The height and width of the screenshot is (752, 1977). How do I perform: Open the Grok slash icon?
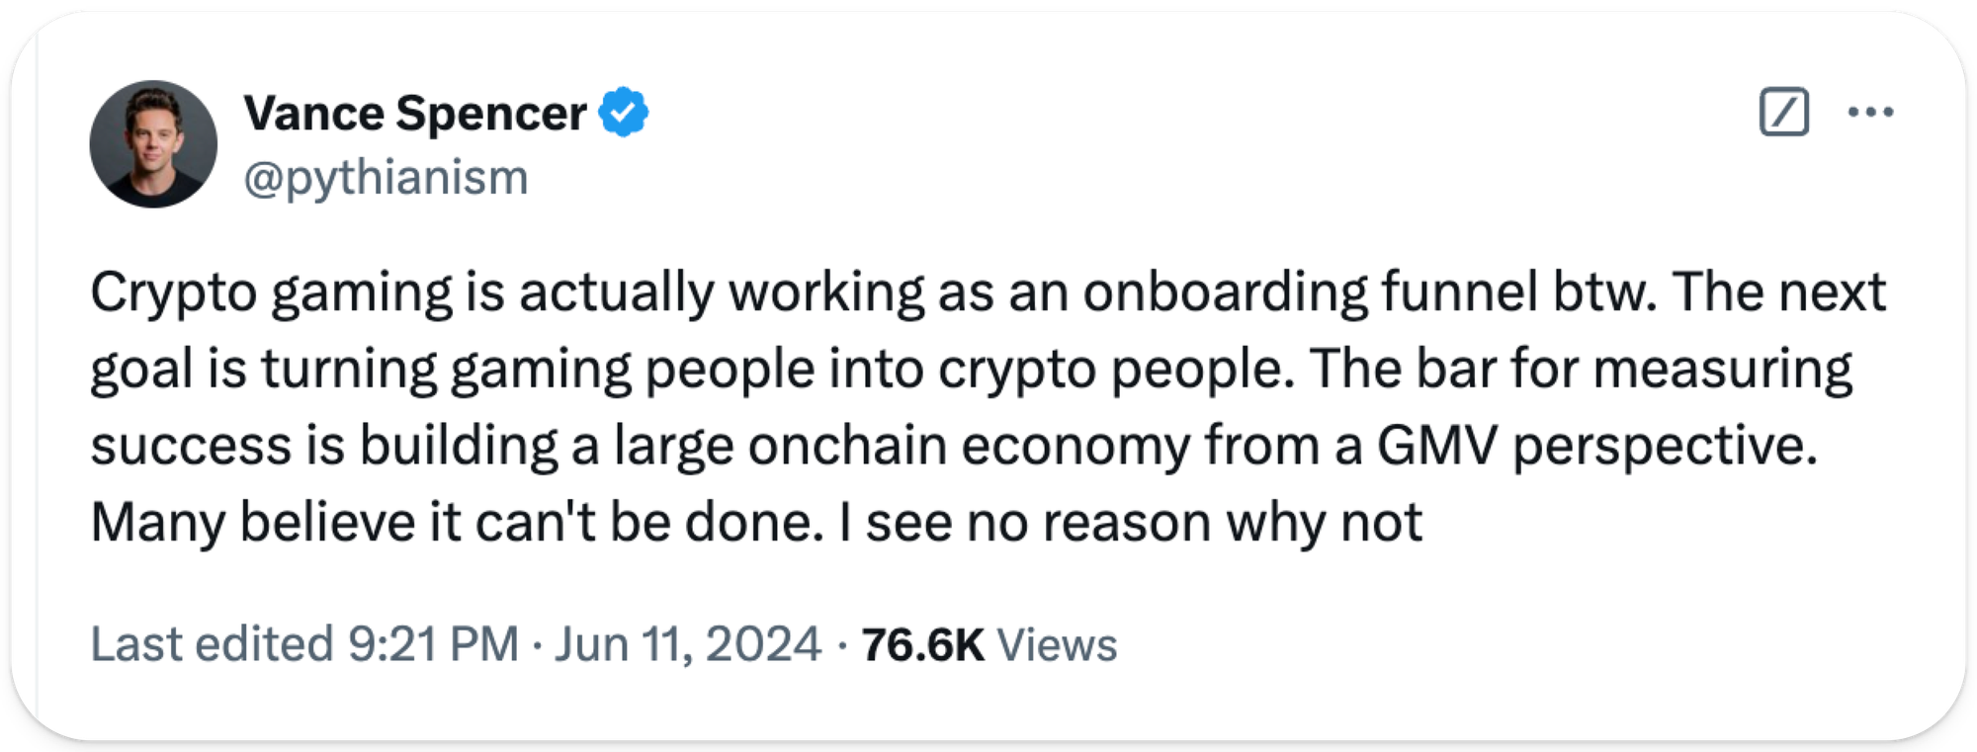1783,112
